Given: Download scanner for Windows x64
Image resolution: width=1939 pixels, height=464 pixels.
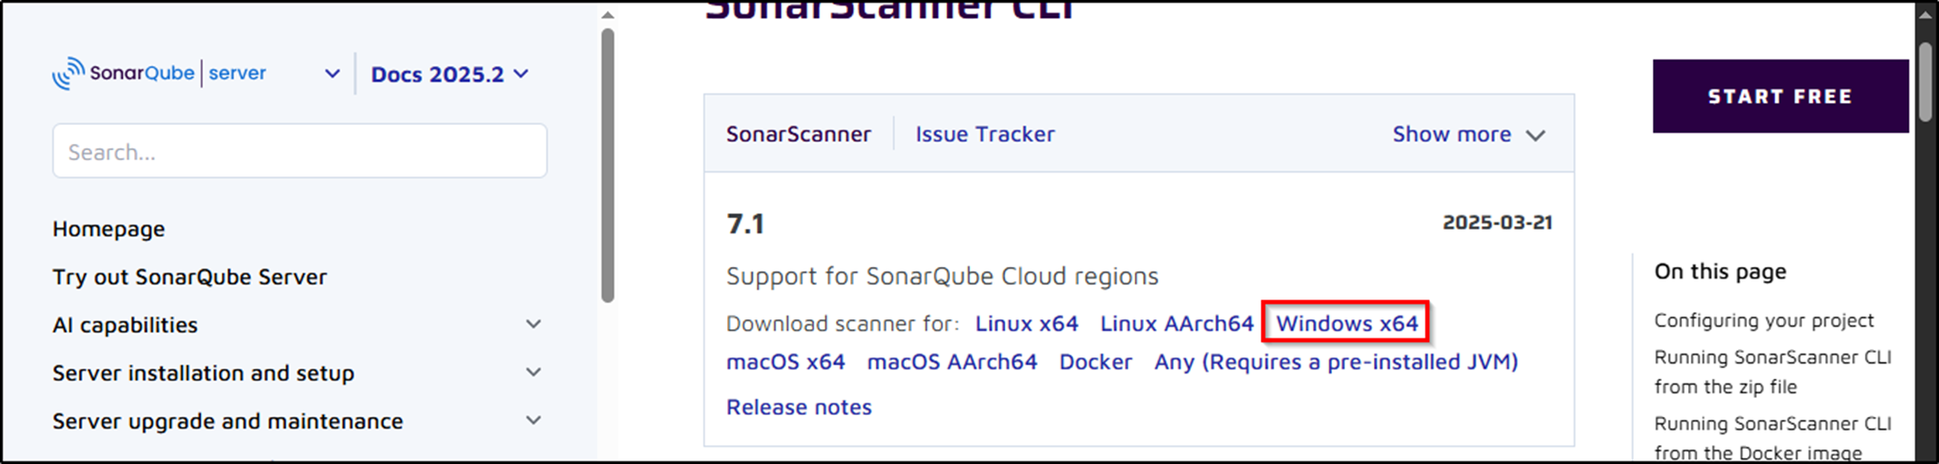Looking at the screenshot, I should click(1347, 324).
